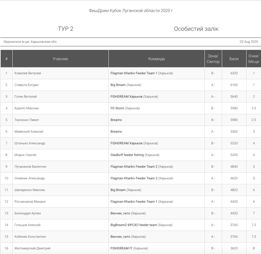The width and height of the screenshot is (261, 254).
Task: Select participant Кобеняк Константин
Action: tap(30, 237)
